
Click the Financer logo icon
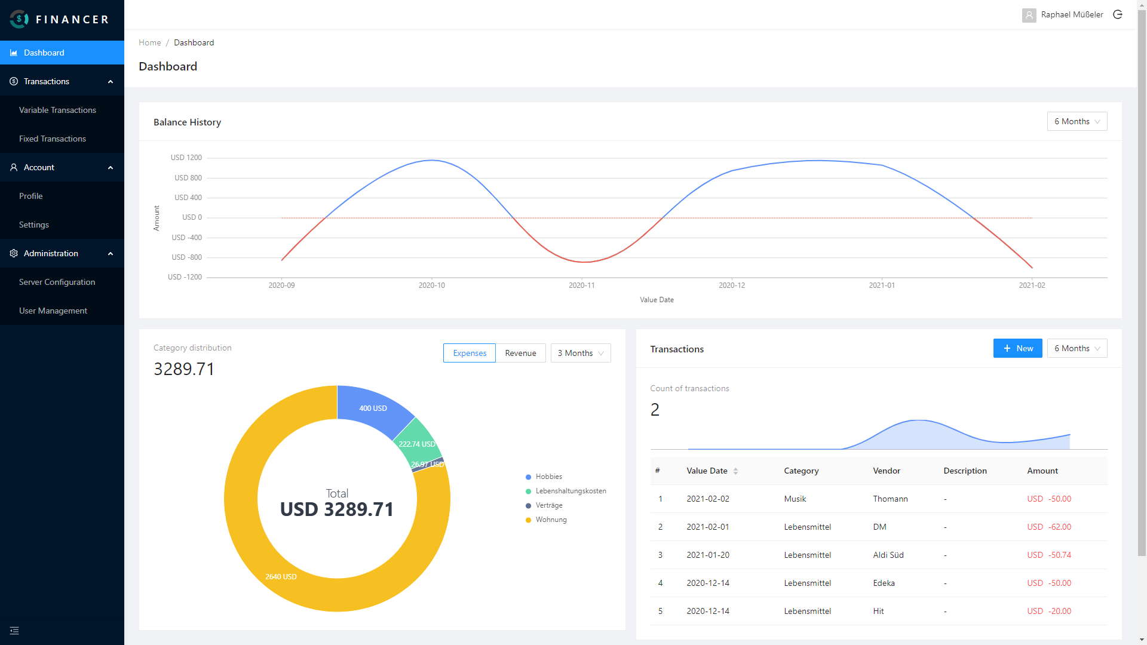[x=19, y=19]
